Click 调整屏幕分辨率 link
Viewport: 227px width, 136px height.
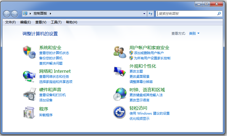click(141, 82)
